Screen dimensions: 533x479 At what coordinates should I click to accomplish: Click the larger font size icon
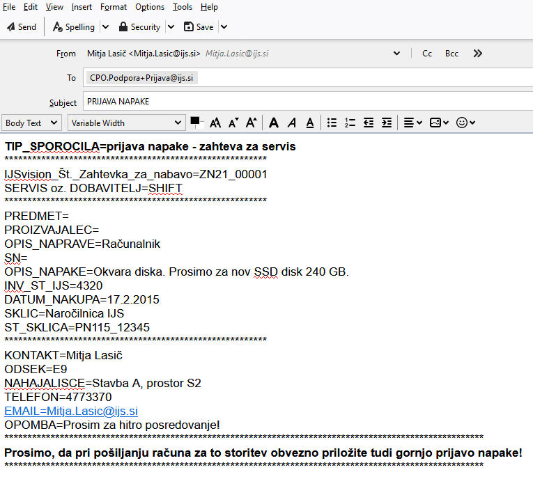(252, 123)
